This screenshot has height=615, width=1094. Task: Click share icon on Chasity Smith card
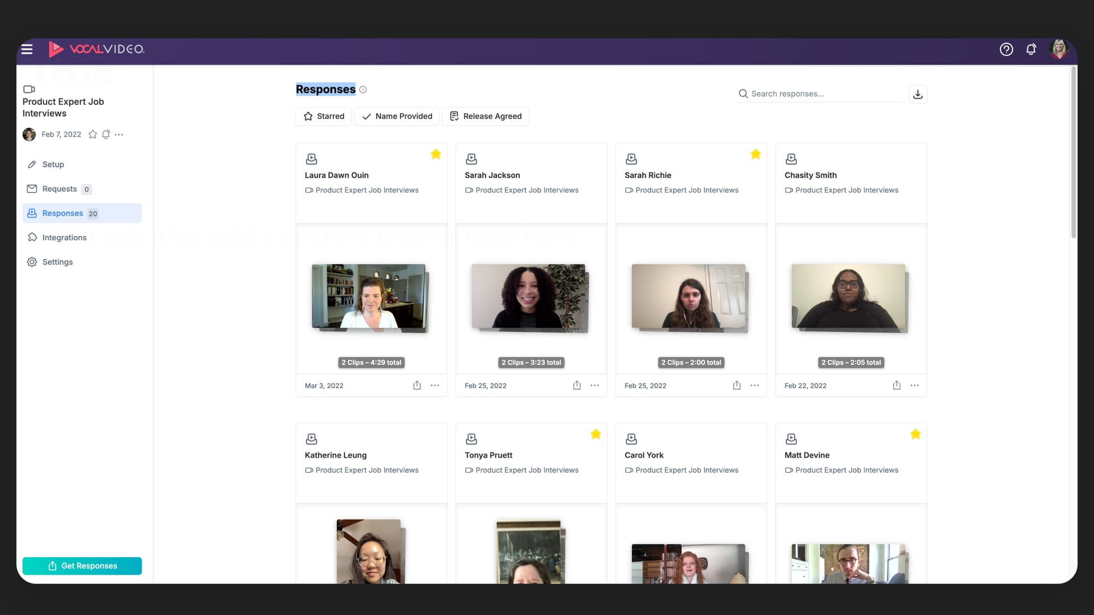click(897, 385)
